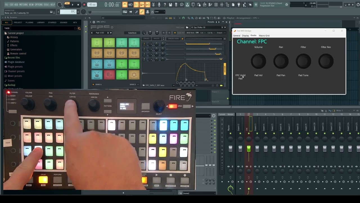This screenshot has height=203, width=360.
Task: Toggle multilink to controllers icon
Action: (142, 12)
